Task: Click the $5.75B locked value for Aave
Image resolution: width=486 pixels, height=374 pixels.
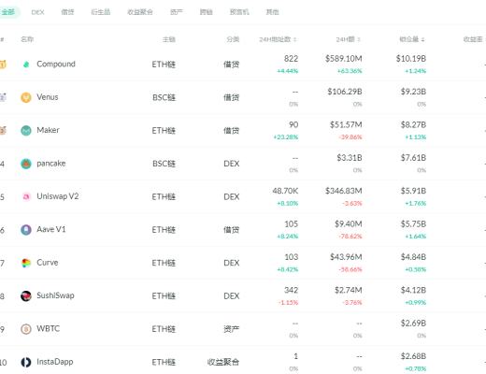Action: pyautogui.click(x=413, y=223)
